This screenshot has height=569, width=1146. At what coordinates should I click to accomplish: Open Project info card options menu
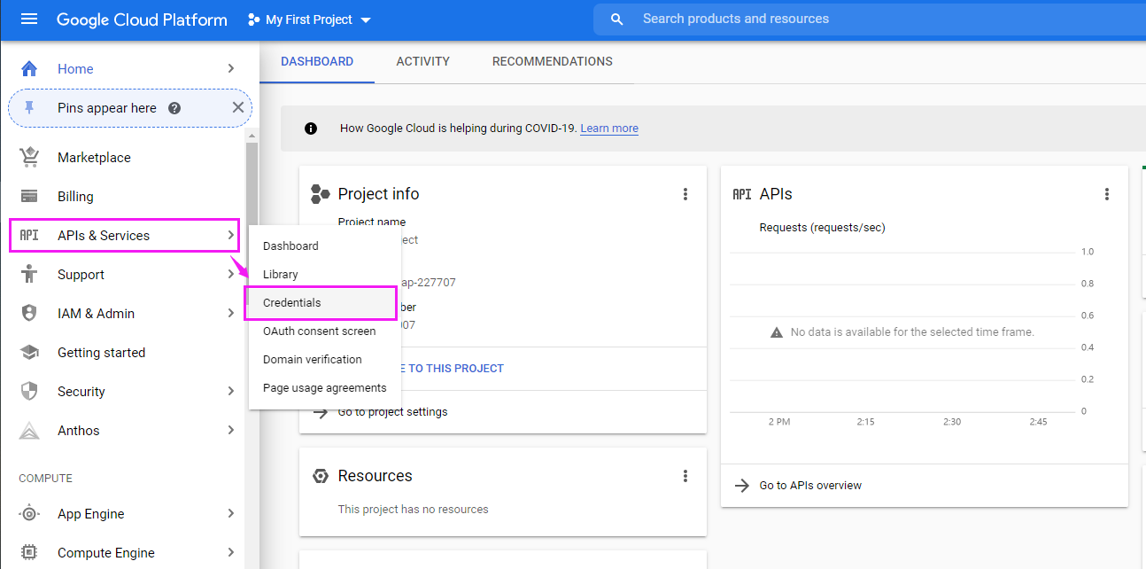pyautogui.click(x=685, y=194)
